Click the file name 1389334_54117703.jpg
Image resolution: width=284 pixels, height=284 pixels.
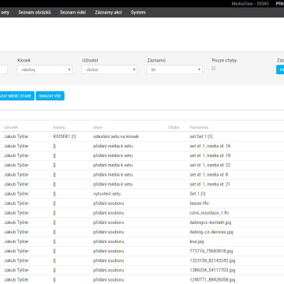pyautogui.click(x=212, y=270)
